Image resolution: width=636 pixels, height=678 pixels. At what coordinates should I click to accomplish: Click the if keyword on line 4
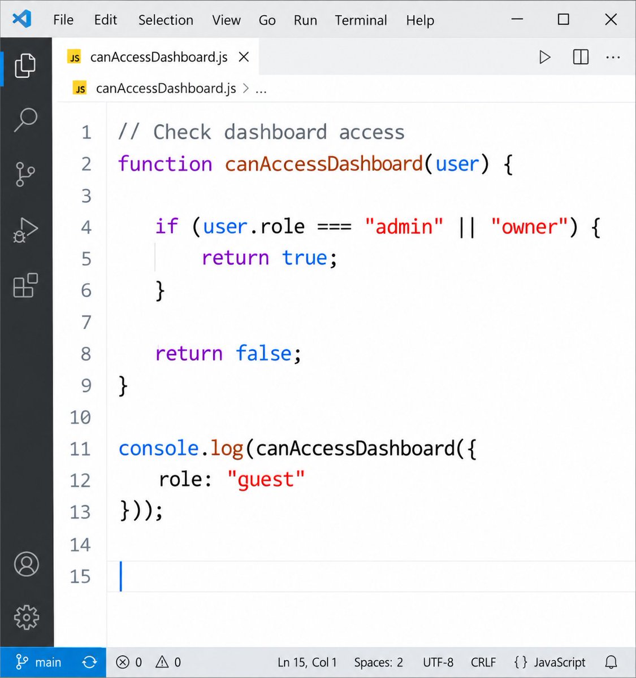coord(167,227)
